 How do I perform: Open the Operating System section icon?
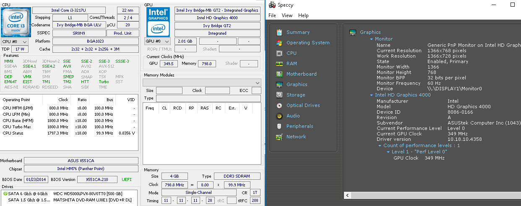(x=279, y=43)
